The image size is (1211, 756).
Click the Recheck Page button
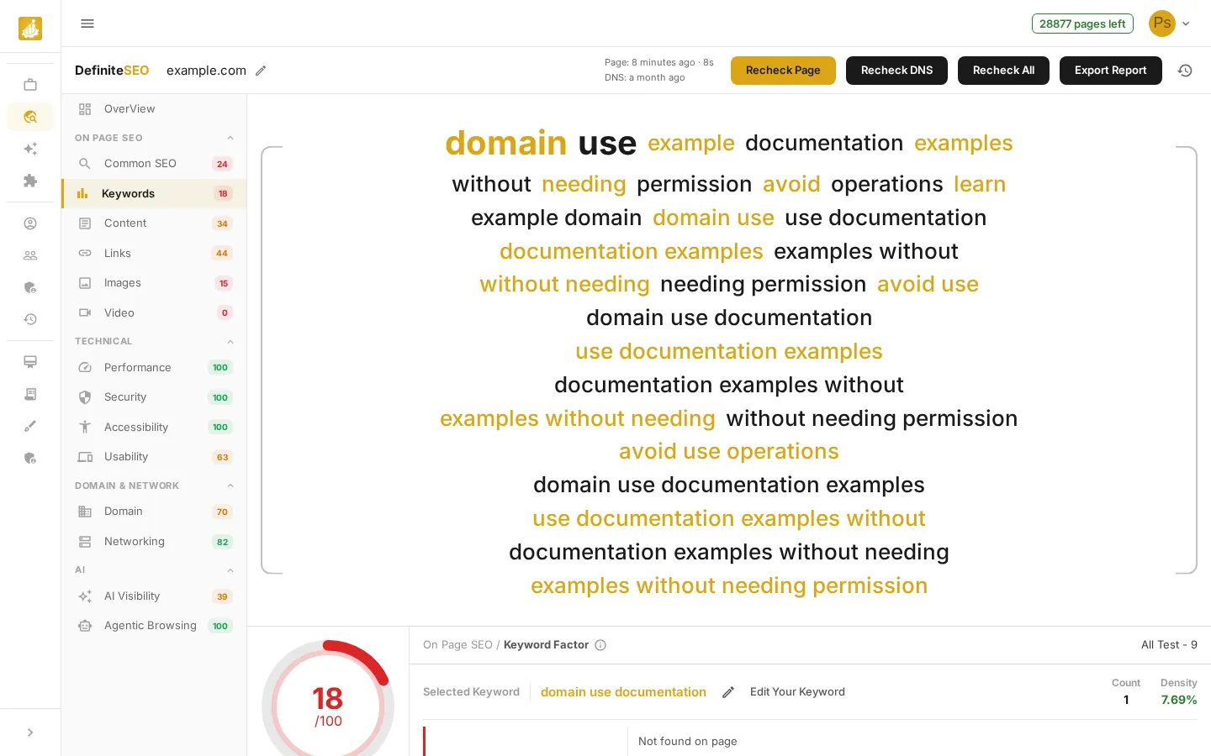783,71
